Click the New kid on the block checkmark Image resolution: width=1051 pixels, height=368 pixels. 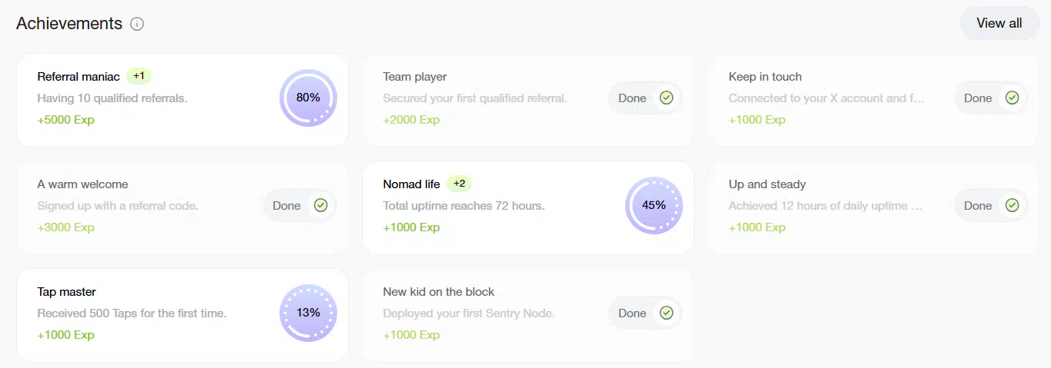pos(667,313)
